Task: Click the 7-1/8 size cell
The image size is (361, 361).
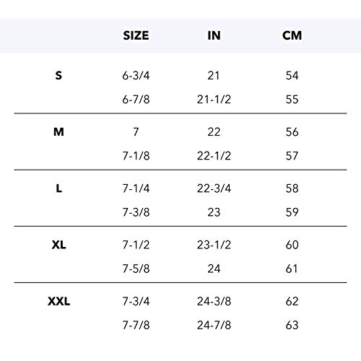Action: (x=136, y=156)
